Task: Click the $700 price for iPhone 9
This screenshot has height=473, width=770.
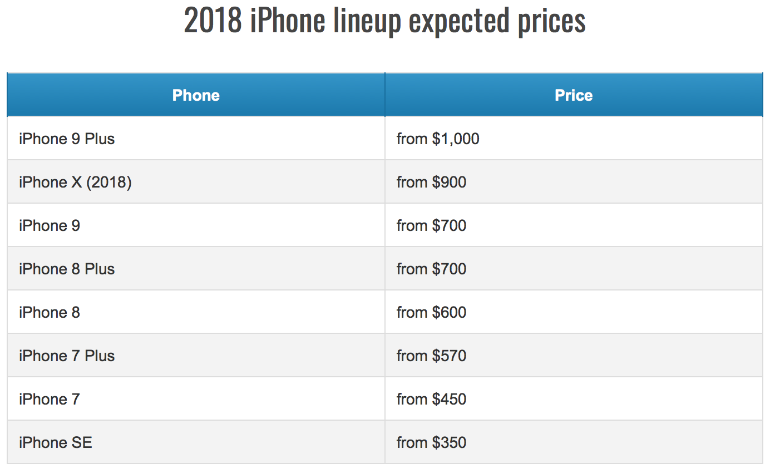Action: click(431, 225)
